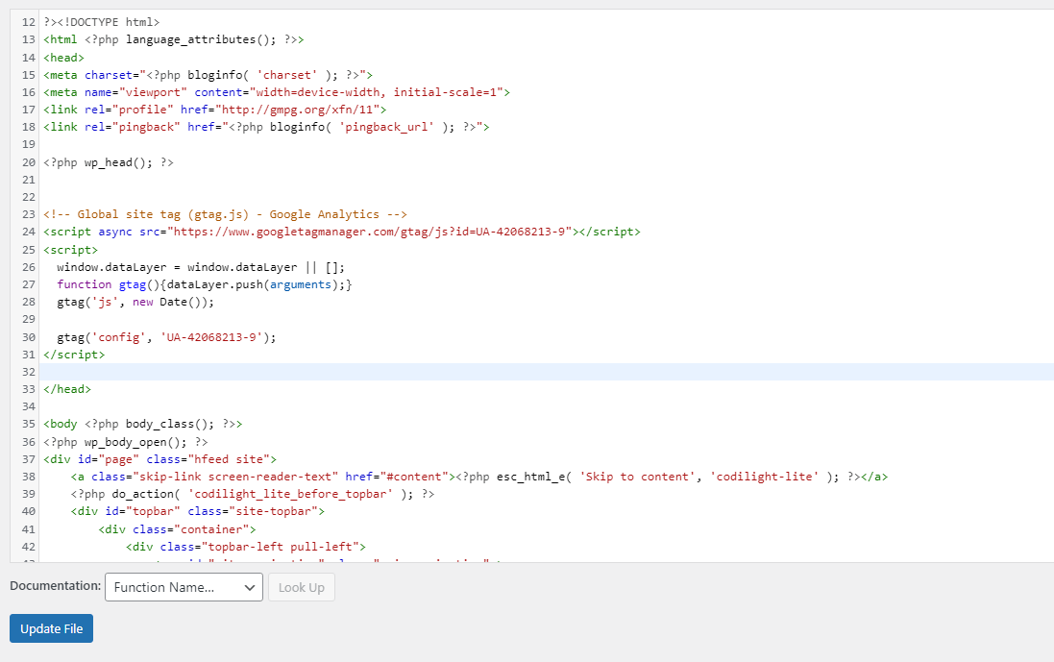
Task: Click the function gtag definition on line 27
Action: 205,285
